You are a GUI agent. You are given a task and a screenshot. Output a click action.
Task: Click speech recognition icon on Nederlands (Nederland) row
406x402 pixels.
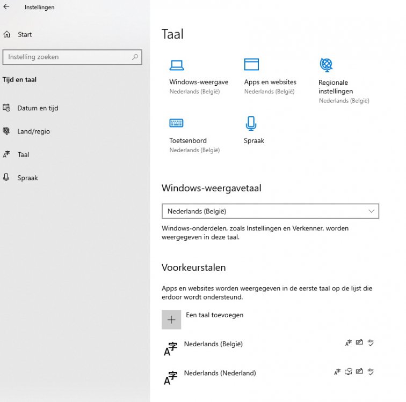click(348, 372)
